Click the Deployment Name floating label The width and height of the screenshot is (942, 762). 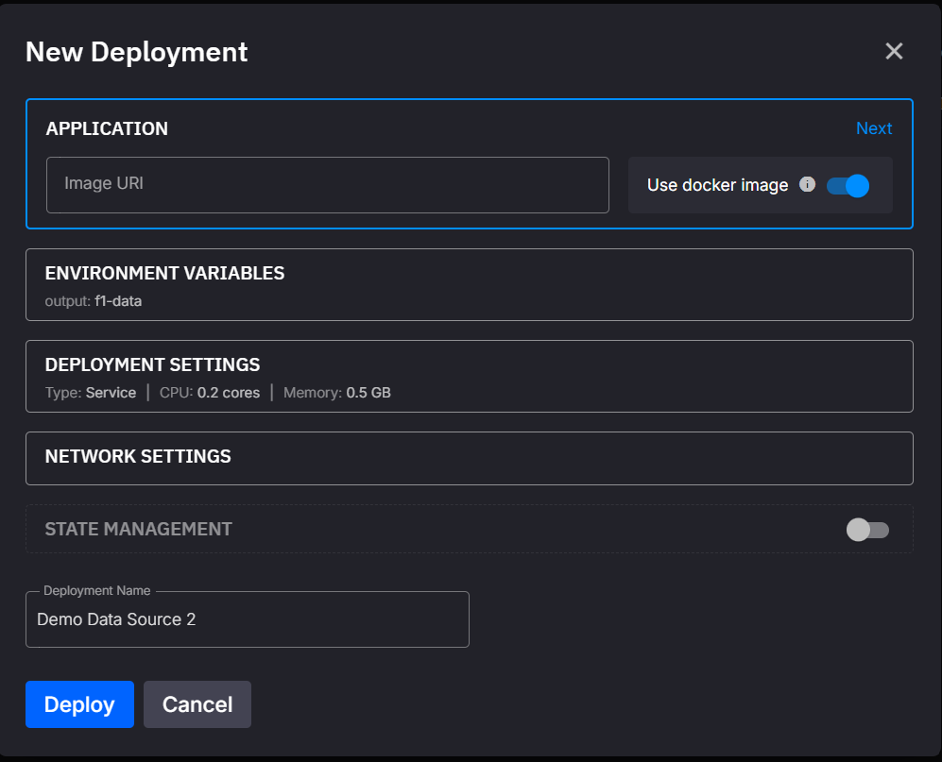(x=96, y=591)
